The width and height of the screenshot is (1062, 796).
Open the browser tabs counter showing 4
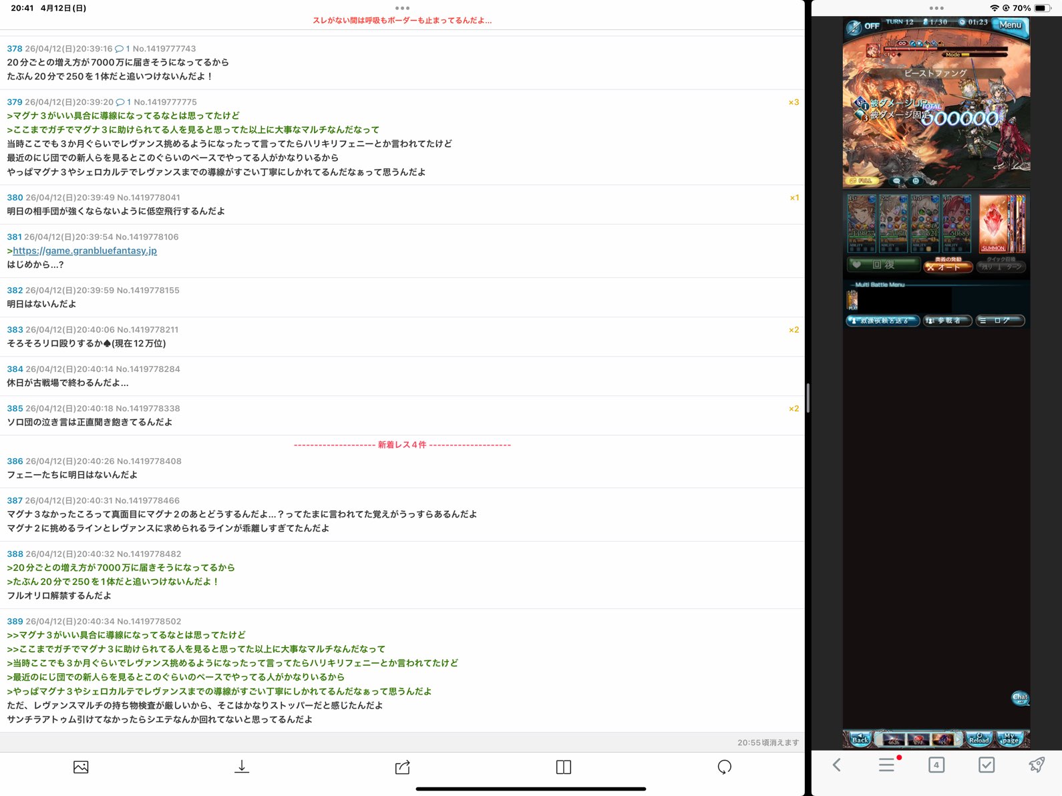click(936, 765)
